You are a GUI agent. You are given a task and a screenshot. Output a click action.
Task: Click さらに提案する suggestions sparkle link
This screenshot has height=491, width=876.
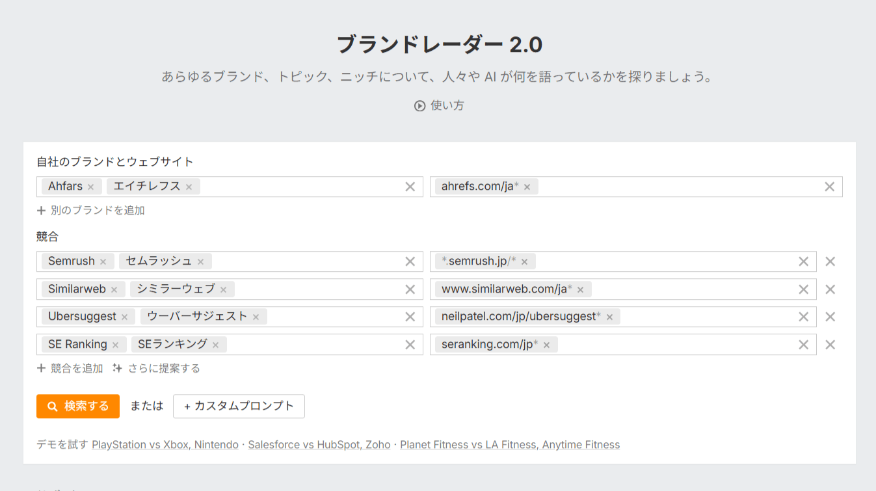coord(157,369)
